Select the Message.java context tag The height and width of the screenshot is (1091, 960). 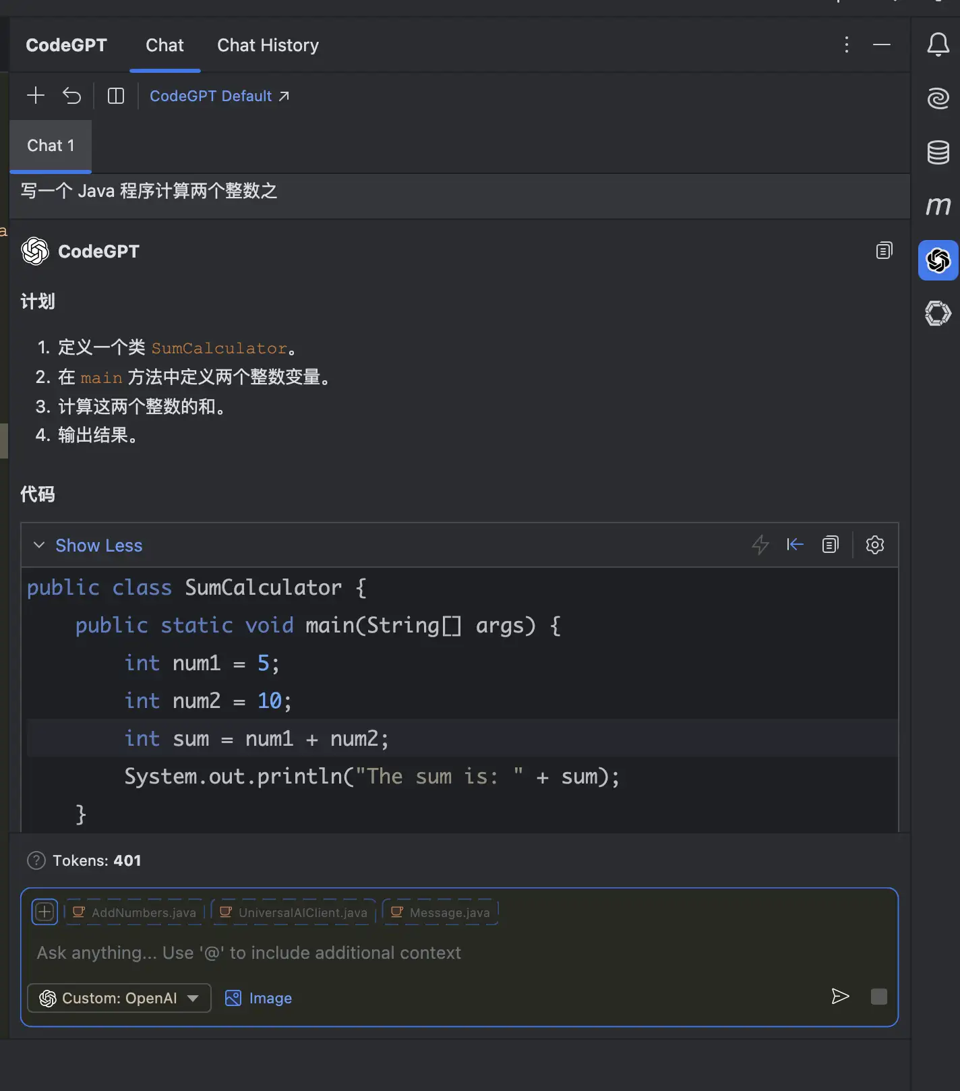click(x=440, y=912)
